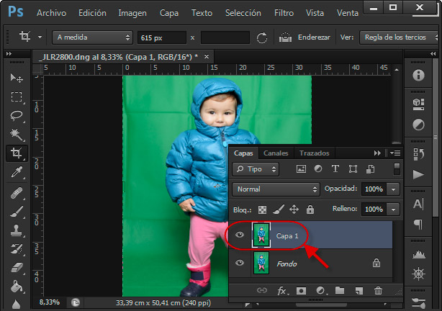Click the rotate crop box icon
Image resolution: width=442 pixels, height=311 pixels.
coord(262,37)
